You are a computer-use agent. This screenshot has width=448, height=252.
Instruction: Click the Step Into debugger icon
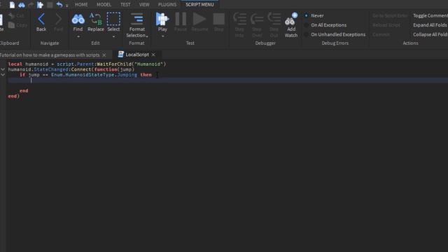pos(239,19)
